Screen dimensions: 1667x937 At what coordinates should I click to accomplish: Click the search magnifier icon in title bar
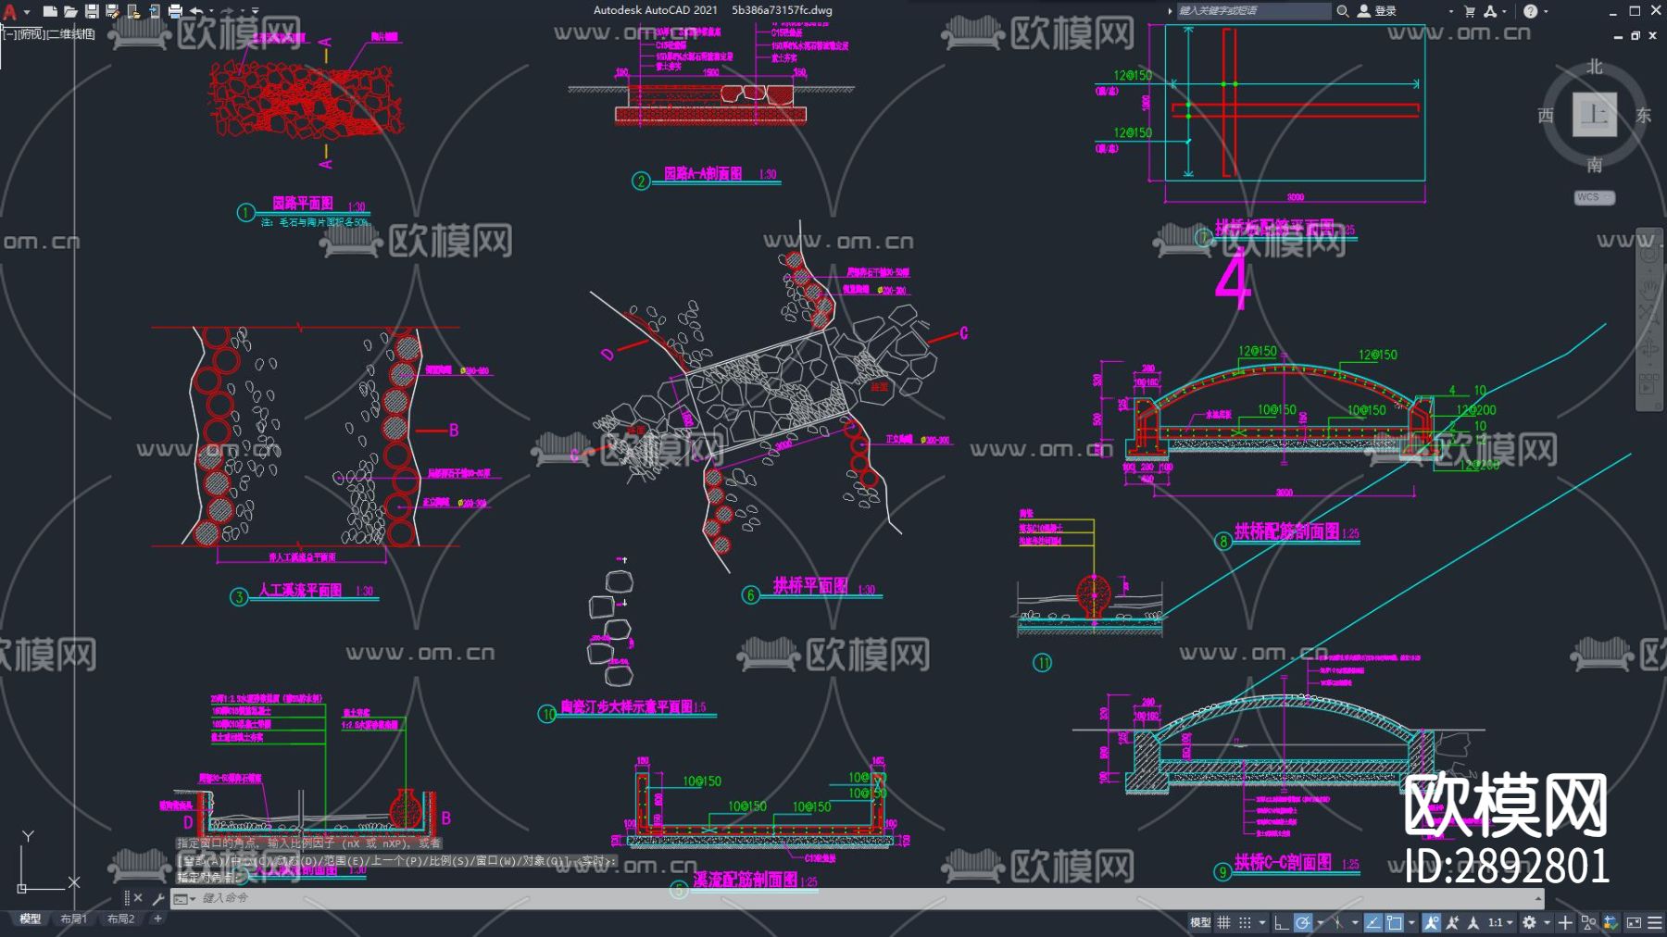tap(1343, 11)
